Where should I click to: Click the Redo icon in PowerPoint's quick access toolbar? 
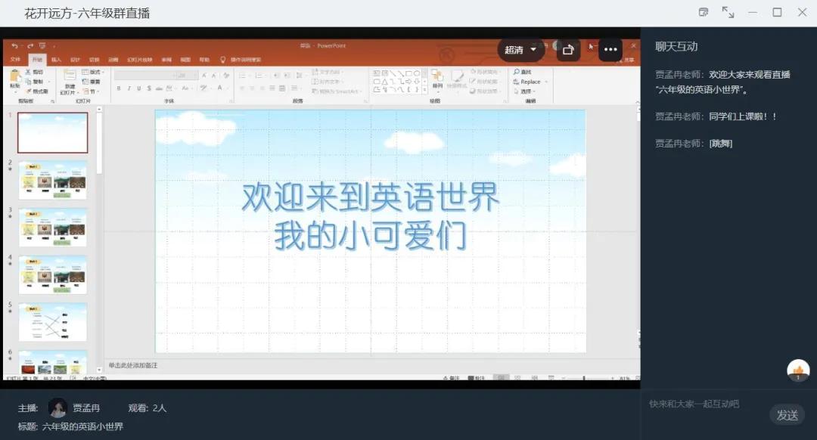click(x=31, y=46)
